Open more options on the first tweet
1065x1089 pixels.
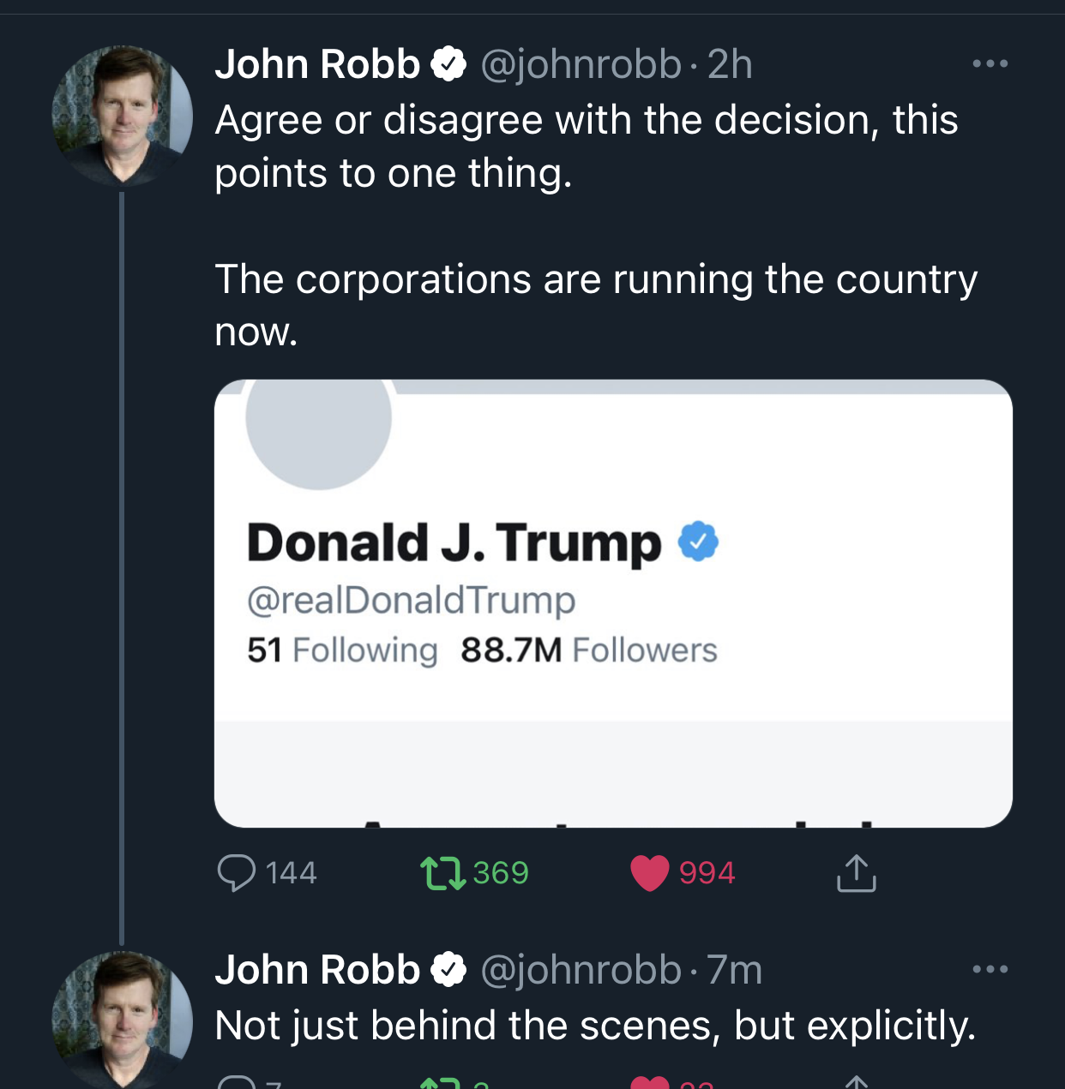(990, 63)
